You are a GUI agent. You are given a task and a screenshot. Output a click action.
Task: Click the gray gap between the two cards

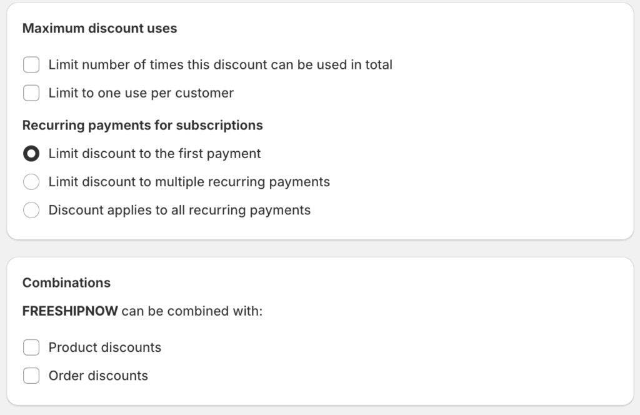(320, 248)
